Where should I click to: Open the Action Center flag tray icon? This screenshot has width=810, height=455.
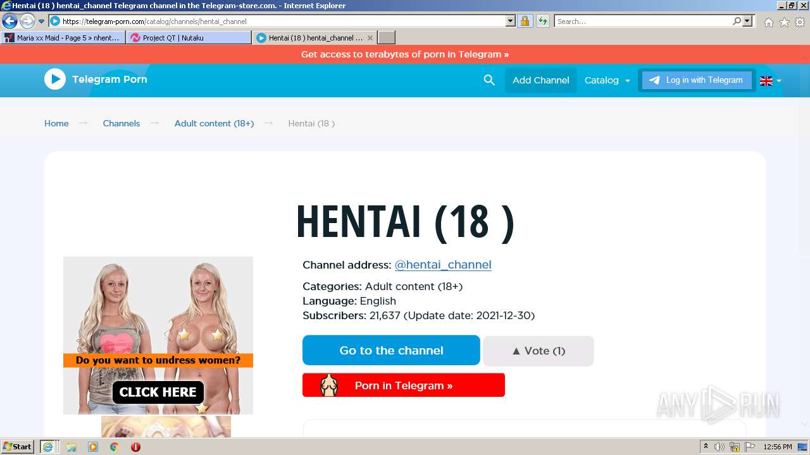[750, 447]
